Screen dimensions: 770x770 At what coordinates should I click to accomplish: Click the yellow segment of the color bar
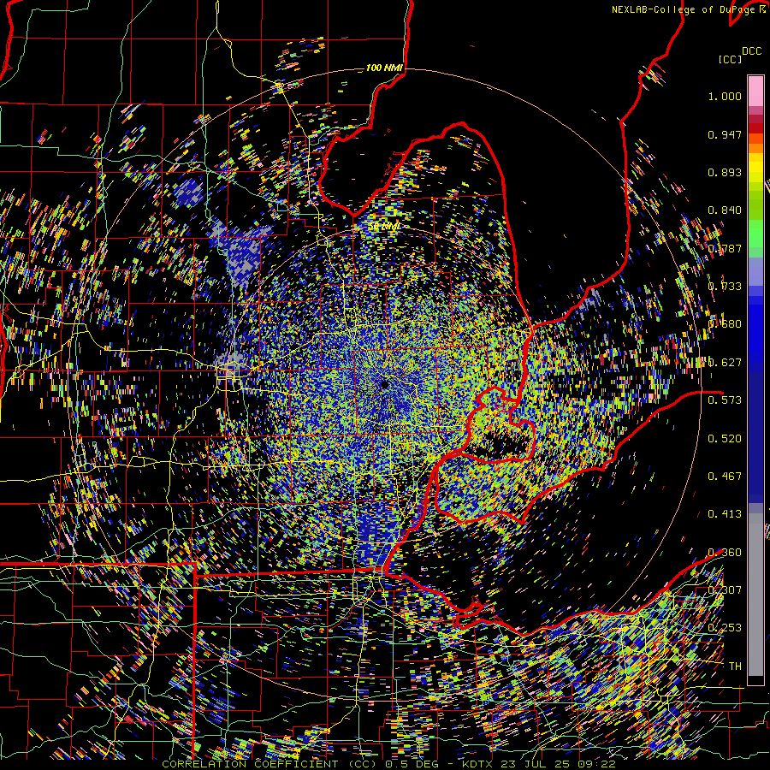coord(755,168)
